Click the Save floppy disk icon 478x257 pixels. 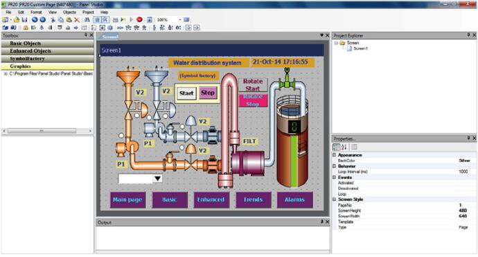pos(24,19)
